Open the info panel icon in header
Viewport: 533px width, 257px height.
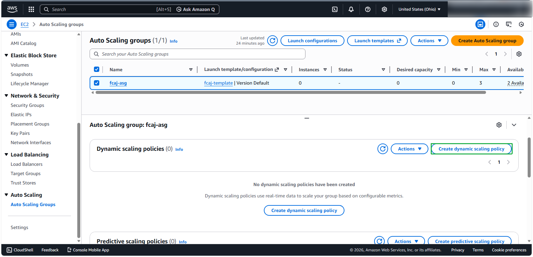click(x=496, y=24)
